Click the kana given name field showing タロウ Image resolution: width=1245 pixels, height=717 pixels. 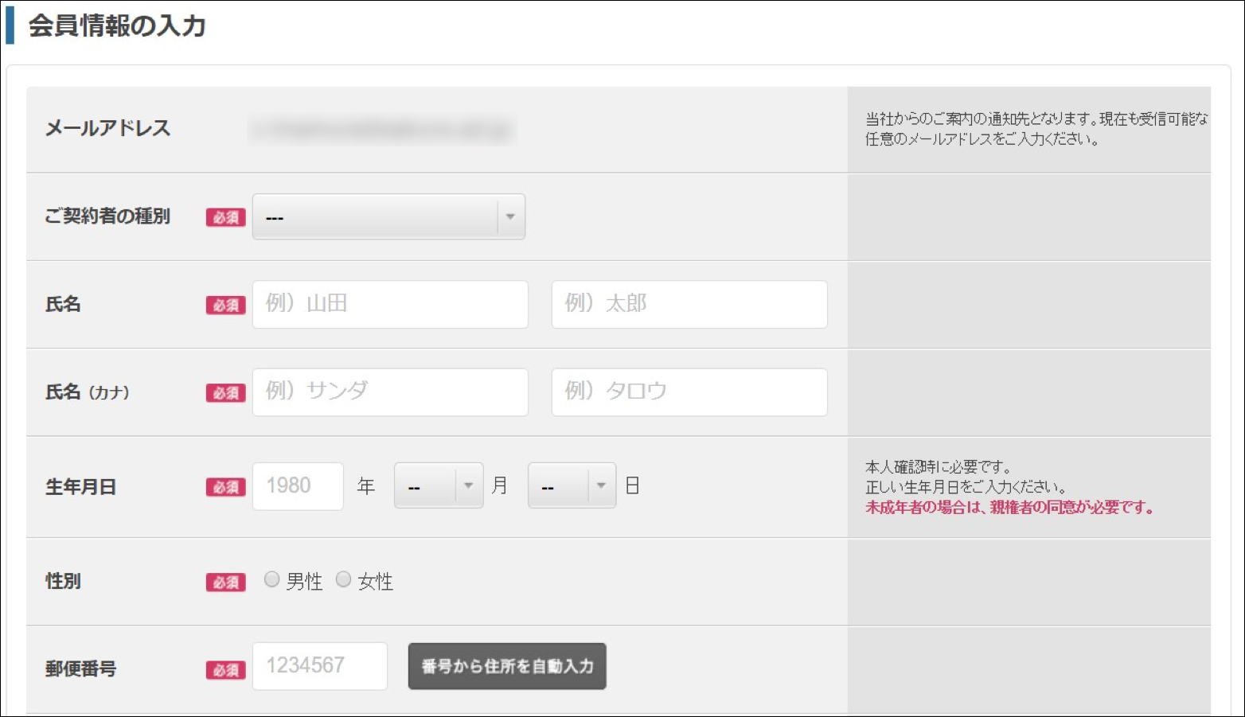point(689,392)
